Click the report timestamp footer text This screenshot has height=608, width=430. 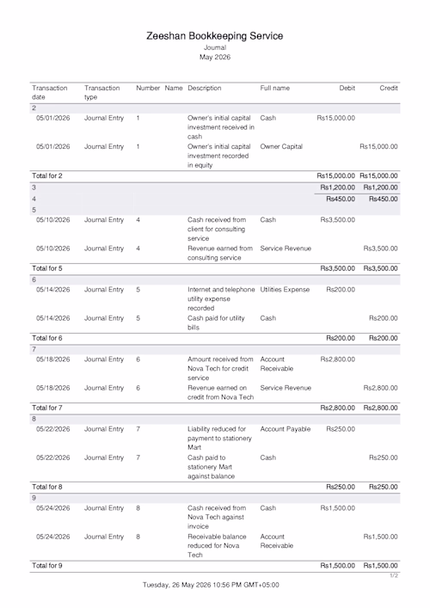[x=211, y=585]
